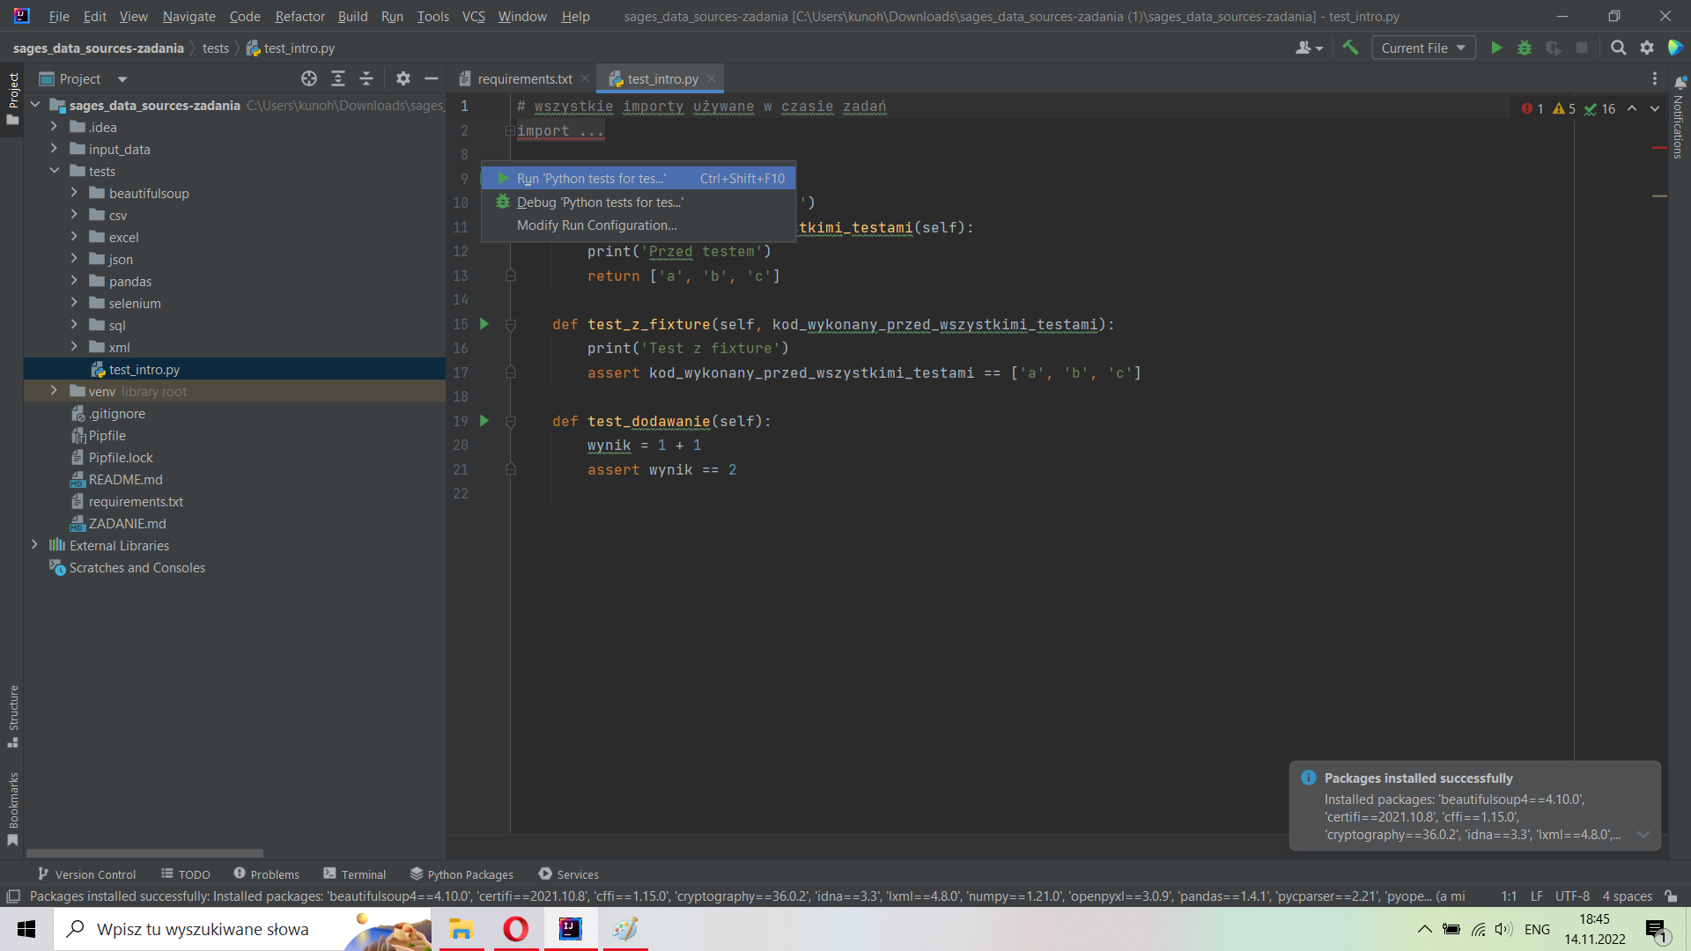The height and width of the screenshot is (951, 1691).
Task: Expand the venv library root folder
Action: coord(54,391)
